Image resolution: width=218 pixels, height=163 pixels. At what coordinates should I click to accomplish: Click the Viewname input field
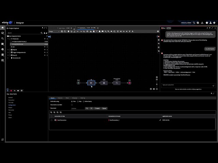pyautogui.click(x=78, y=108)
